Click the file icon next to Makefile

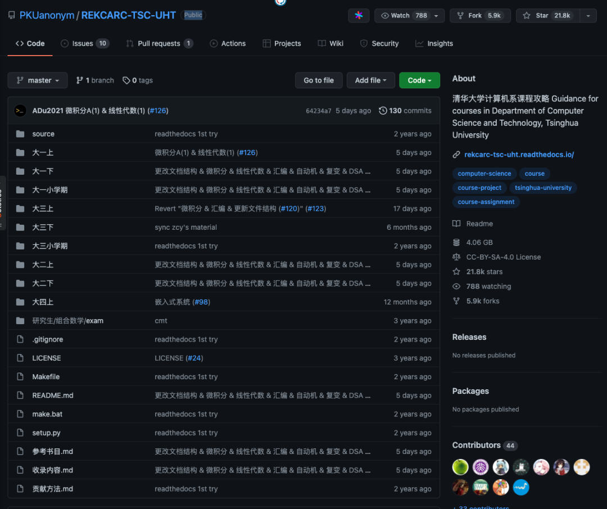click(20, 376)
